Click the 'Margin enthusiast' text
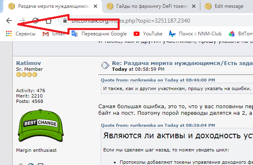The height and width of the screenshot is (165, 253). [36, 150]
